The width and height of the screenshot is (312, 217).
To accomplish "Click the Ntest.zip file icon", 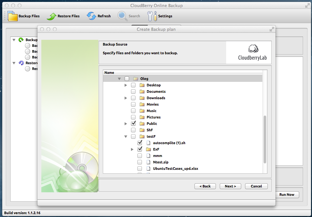I will tap(148, 162).
